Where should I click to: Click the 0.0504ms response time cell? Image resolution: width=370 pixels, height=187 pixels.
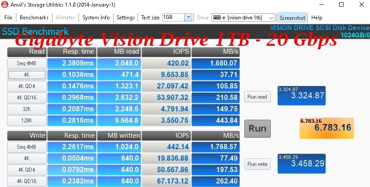[72, 158]
